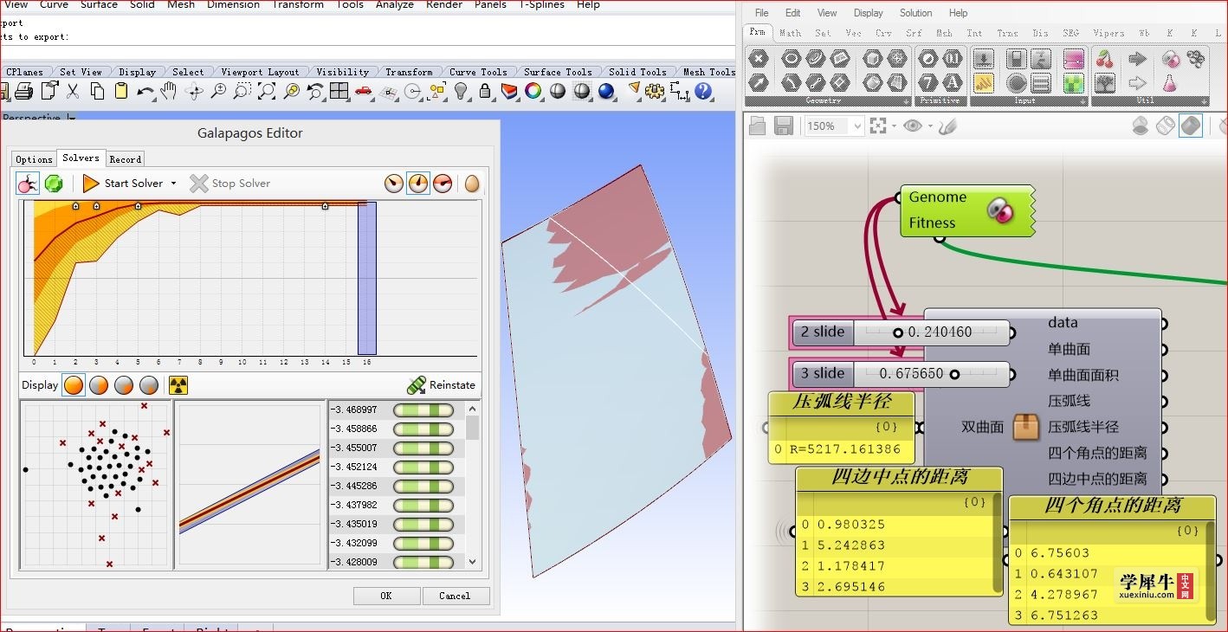Screen dimensions: 1228x632
Task: Switch to the Math component tab
Action: tap(790, 33)
